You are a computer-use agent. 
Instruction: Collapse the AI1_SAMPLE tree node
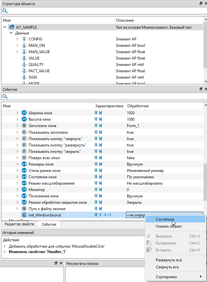pos(4,27)
